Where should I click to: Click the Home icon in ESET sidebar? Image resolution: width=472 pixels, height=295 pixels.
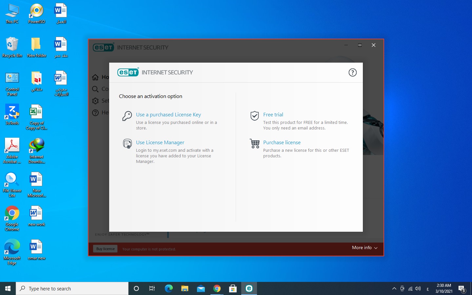(x=95, y=77)
